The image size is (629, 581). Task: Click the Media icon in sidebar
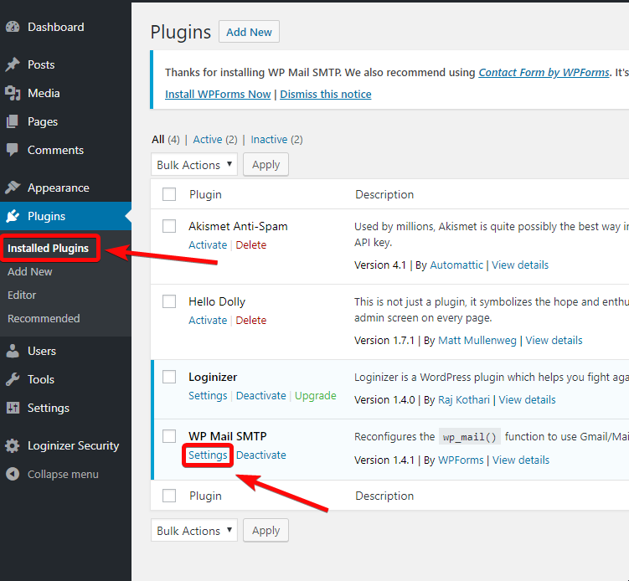click(x=13, y=93)
